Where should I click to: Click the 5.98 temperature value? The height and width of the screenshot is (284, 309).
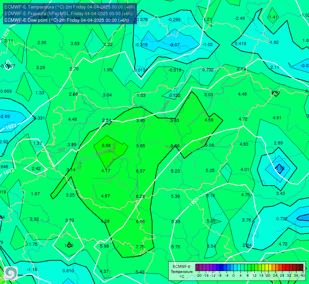[x=104, y=246]
